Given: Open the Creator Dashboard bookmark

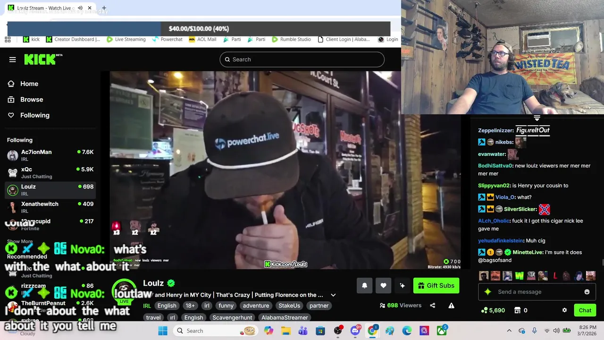Looking at the screenshot, I should pyautogui.click(x=73, y=39).
